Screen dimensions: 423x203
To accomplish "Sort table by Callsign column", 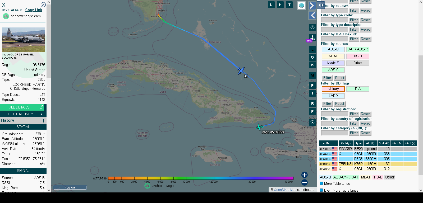I will [x=346, y=143].
